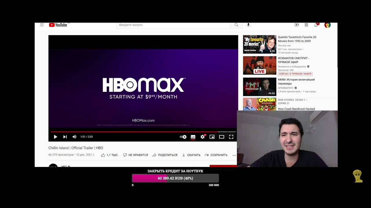Click the 1:51 / 2:03 time display
371x208 pixels.
pos(87,137)
